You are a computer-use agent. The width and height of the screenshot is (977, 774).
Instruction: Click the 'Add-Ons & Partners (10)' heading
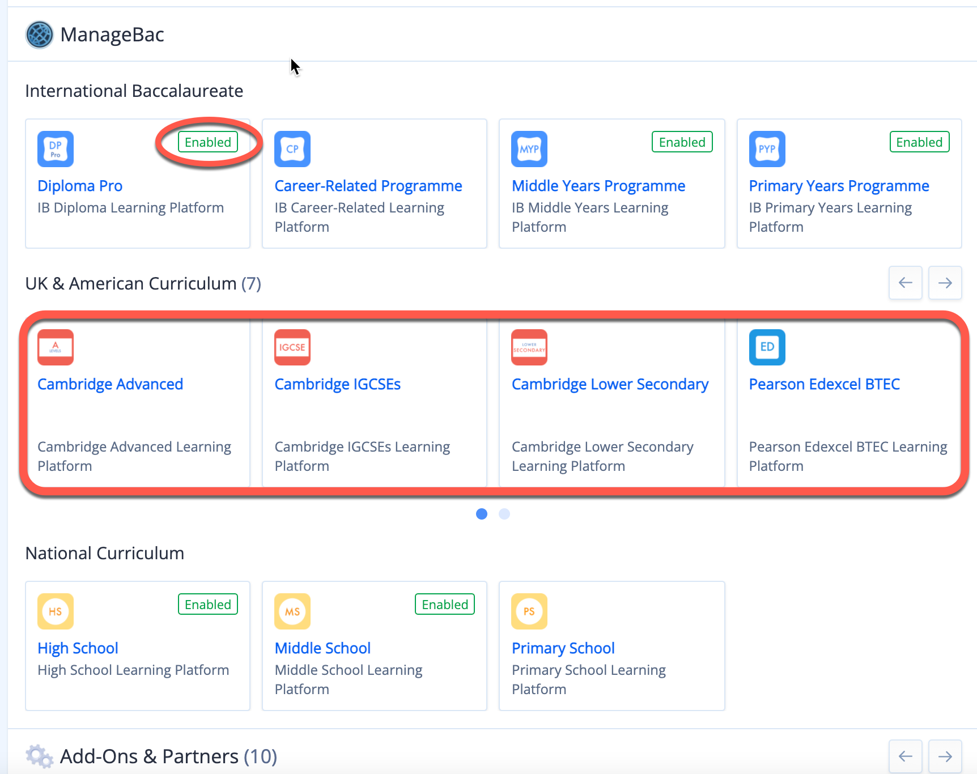pos(168,756)
